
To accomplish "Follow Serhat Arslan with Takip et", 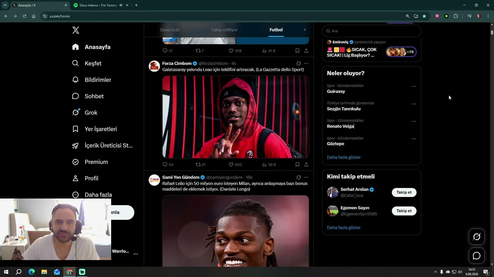I will (x=404, y=192).
